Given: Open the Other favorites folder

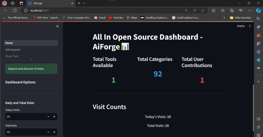Looking at the screenshot, I should [240, 18].
